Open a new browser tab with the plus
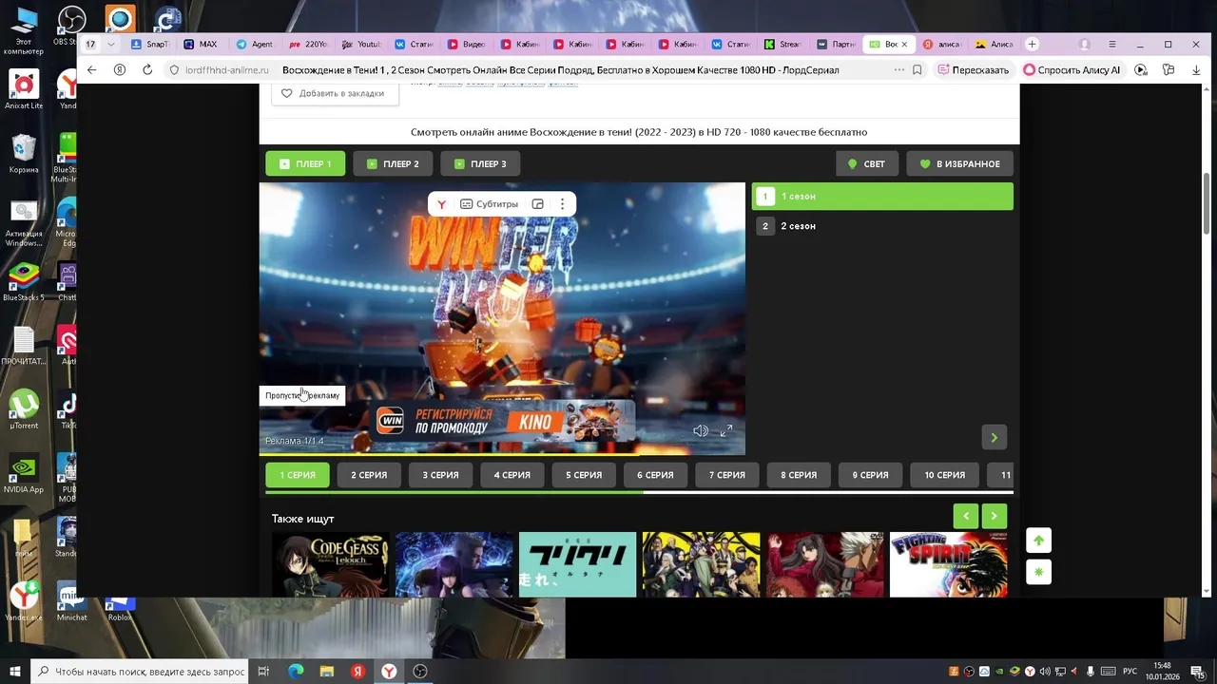This screenshot has height=684, width=1217. coord(1032,44)
